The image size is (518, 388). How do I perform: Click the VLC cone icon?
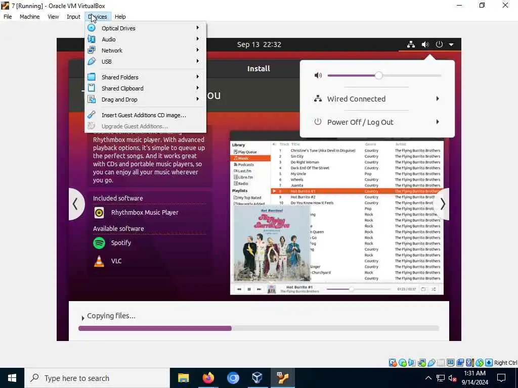click(99, 261)
